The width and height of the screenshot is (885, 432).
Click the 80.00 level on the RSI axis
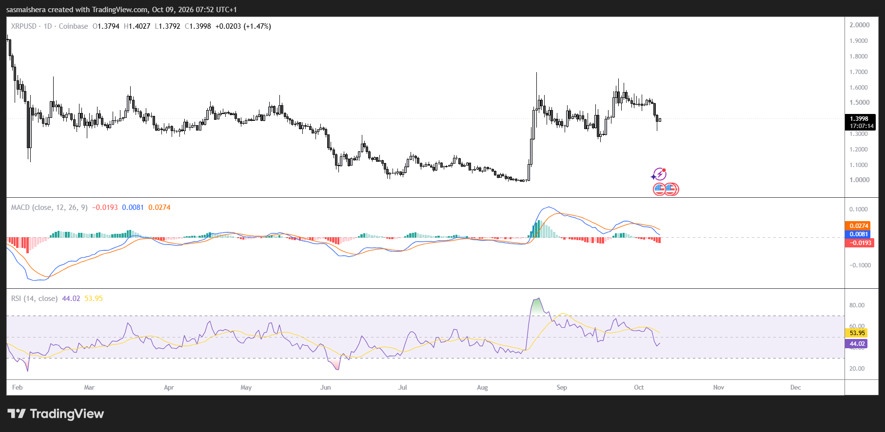pyautogui.click(x=857, y=305)
